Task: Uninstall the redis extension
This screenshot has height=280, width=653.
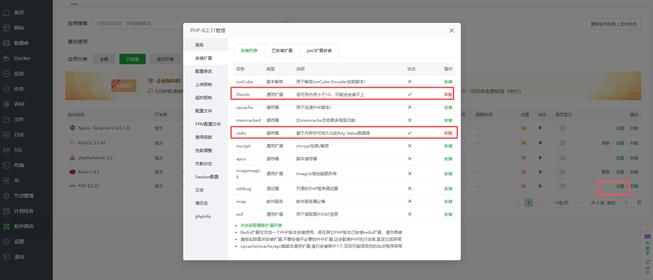Action: point(448,133)
